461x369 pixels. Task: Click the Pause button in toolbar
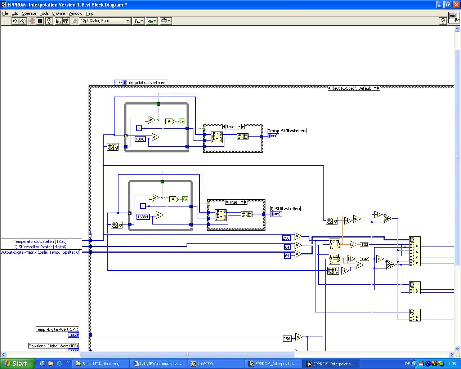pos(40,21)
